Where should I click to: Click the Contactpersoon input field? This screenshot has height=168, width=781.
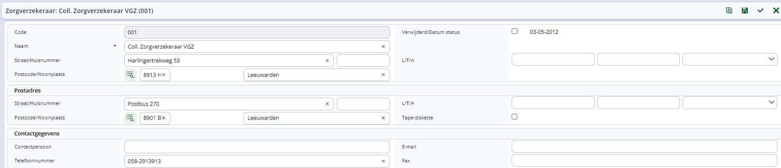(x=257, y=147)
